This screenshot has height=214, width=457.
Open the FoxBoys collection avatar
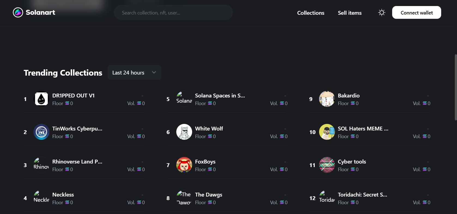pos(184,165)
